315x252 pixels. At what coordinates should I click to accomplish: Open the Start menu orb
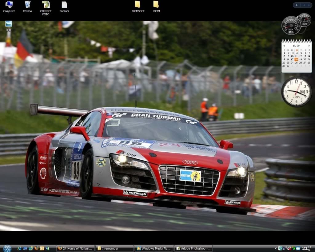click(7, 248)
